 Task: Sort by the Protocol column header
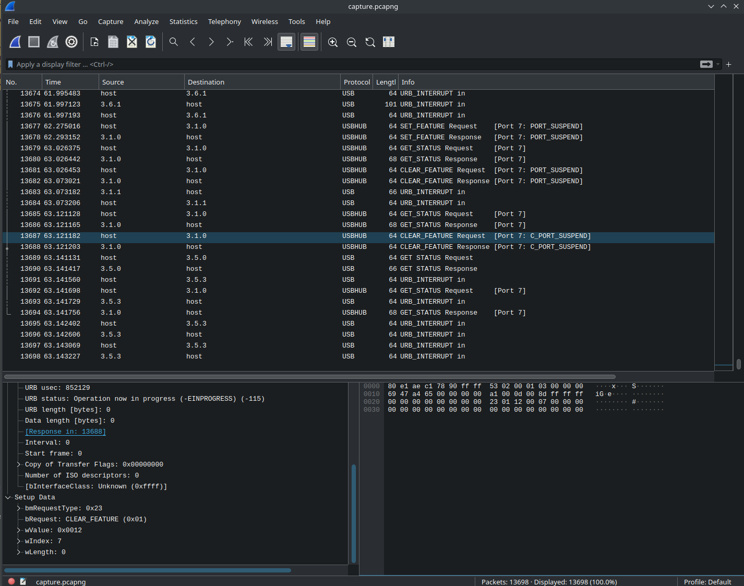(x=357, y=82)
